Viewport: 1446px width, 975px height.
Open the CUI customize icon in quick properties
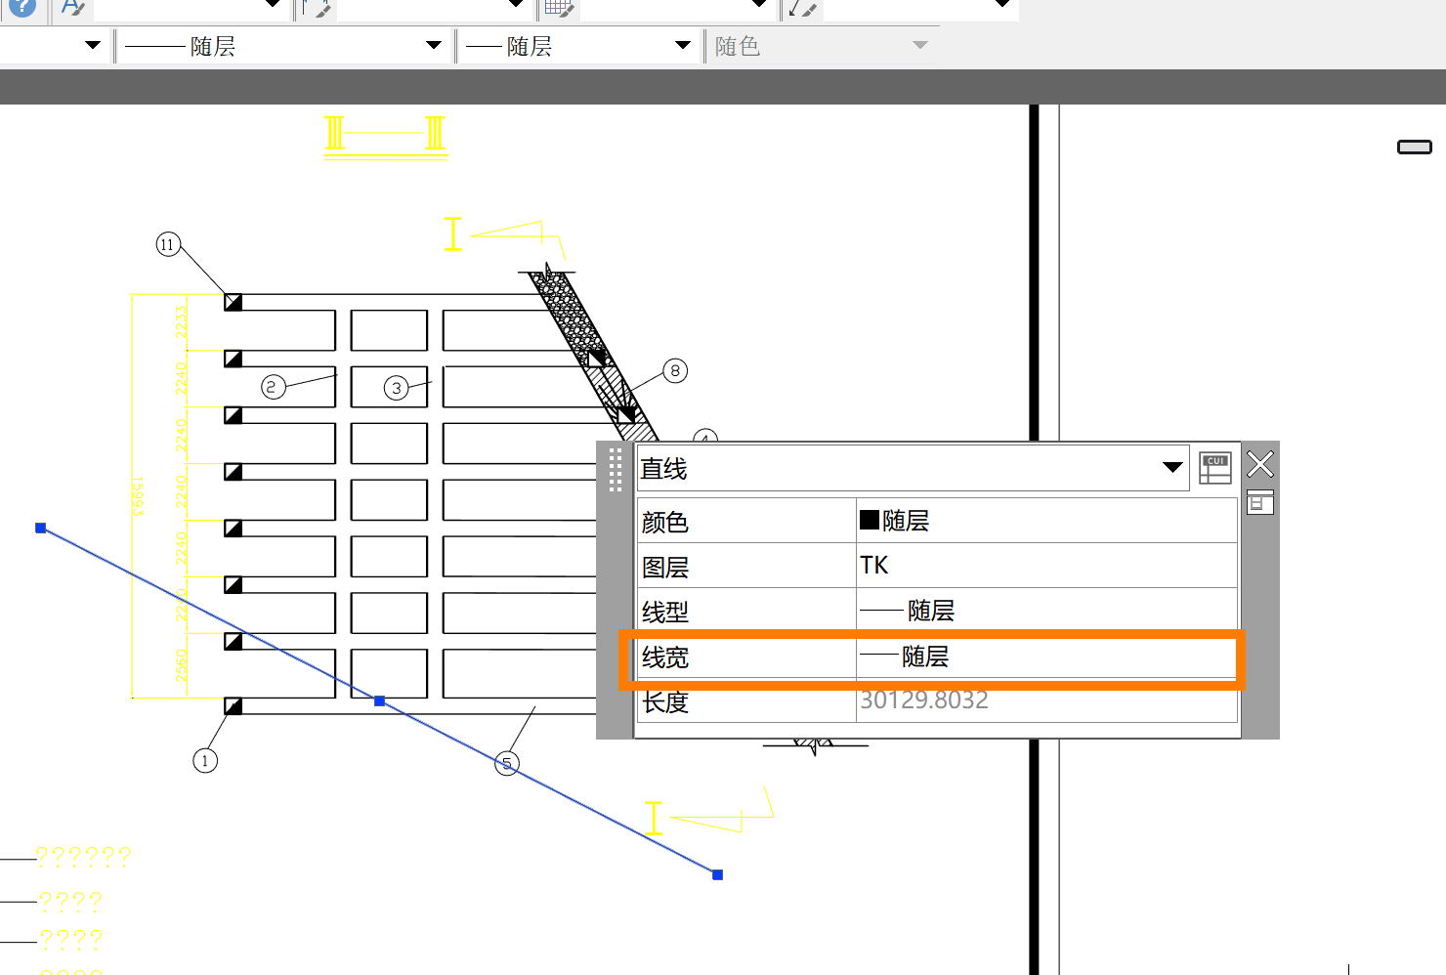point(1214,468)
